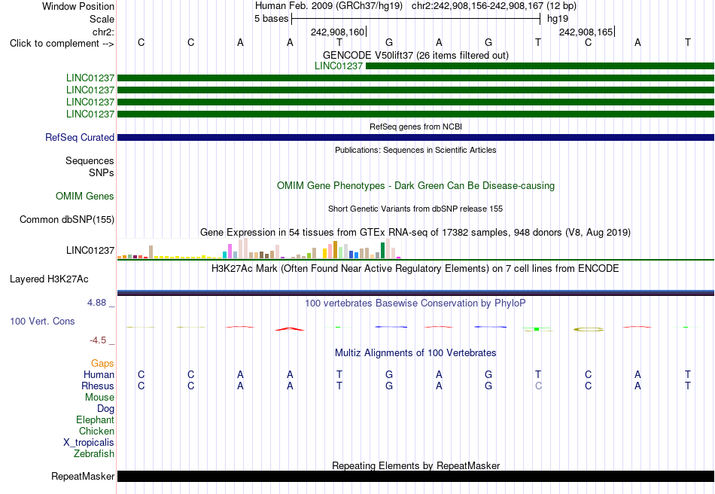This screenshot has width=715, height=494.
Task: Click the 4.88 PhyloP upper scale value
Action: pyautogui.click(x=96, y=303)
